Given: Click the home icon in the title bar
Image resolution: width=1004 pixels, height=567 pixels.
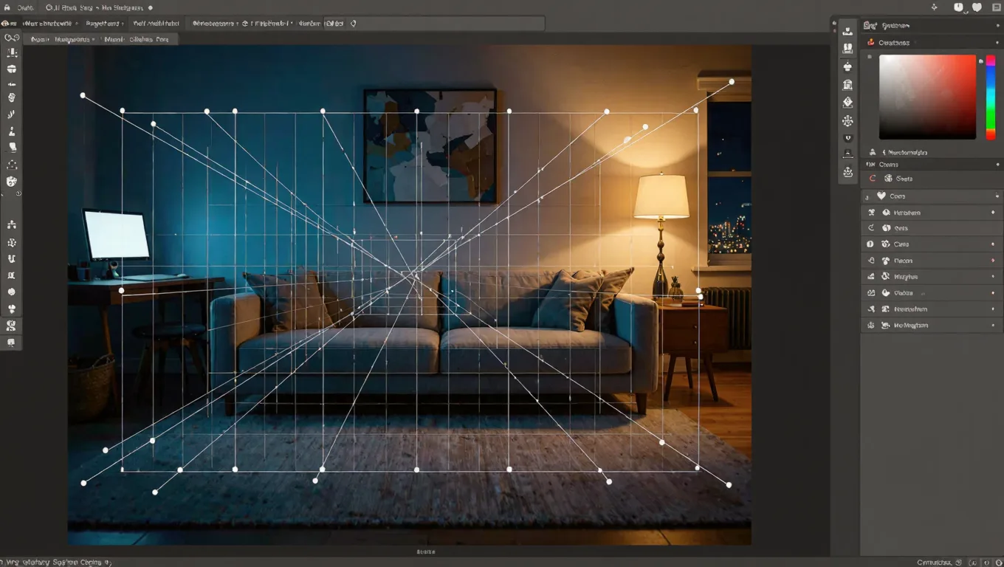Looking at the screenshot, I should point(7,7).
